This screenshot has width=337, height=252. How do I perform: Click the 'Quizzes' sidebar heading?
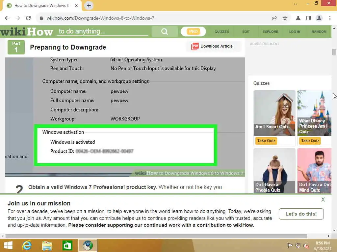[x=261, y=83]
